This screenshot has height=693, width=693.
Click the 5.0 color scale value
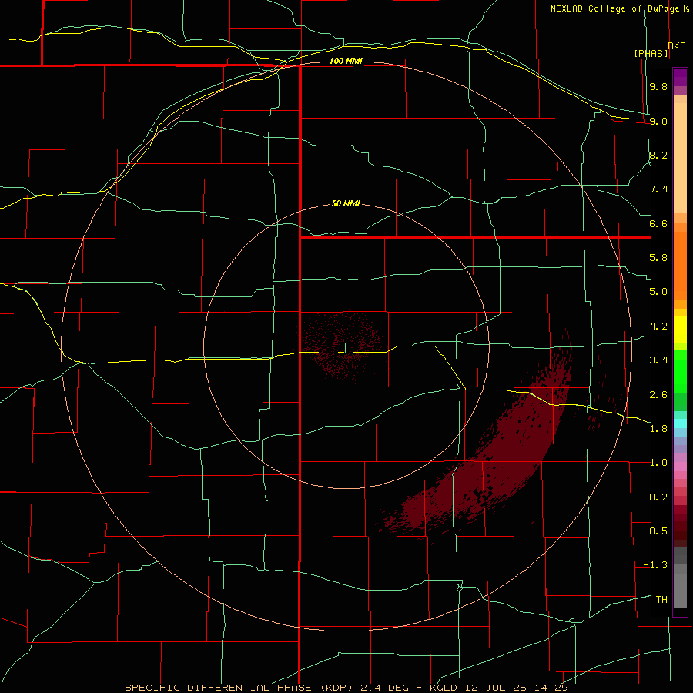click(x=658, y=292)
